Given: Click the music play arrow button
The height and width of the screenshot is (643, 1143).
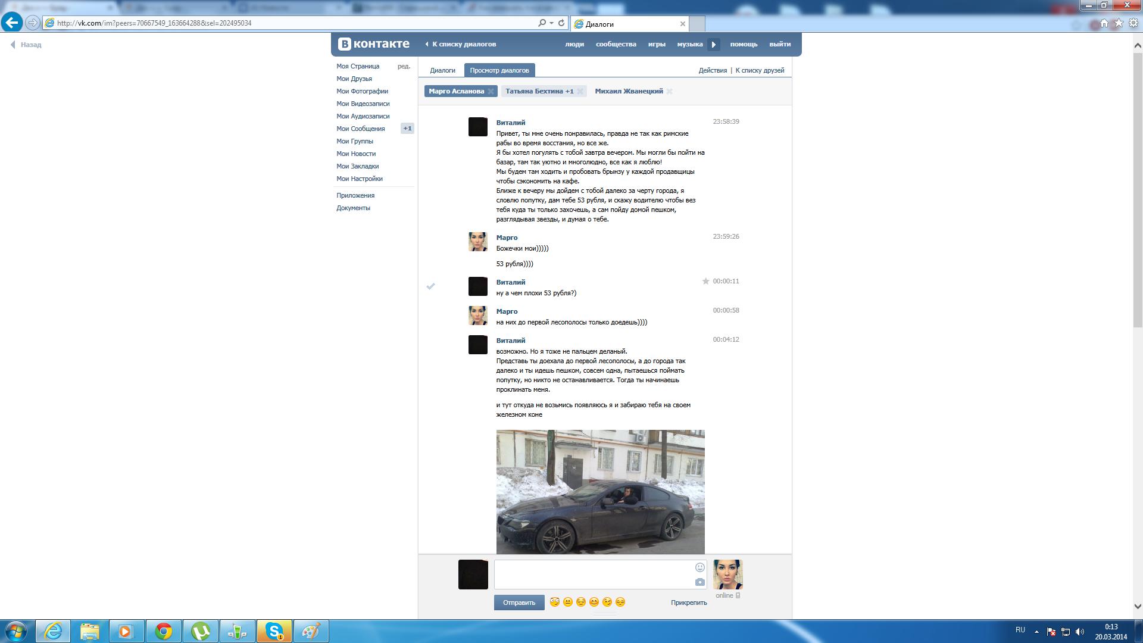Looking at the screenshot, I should coord(714,45).
